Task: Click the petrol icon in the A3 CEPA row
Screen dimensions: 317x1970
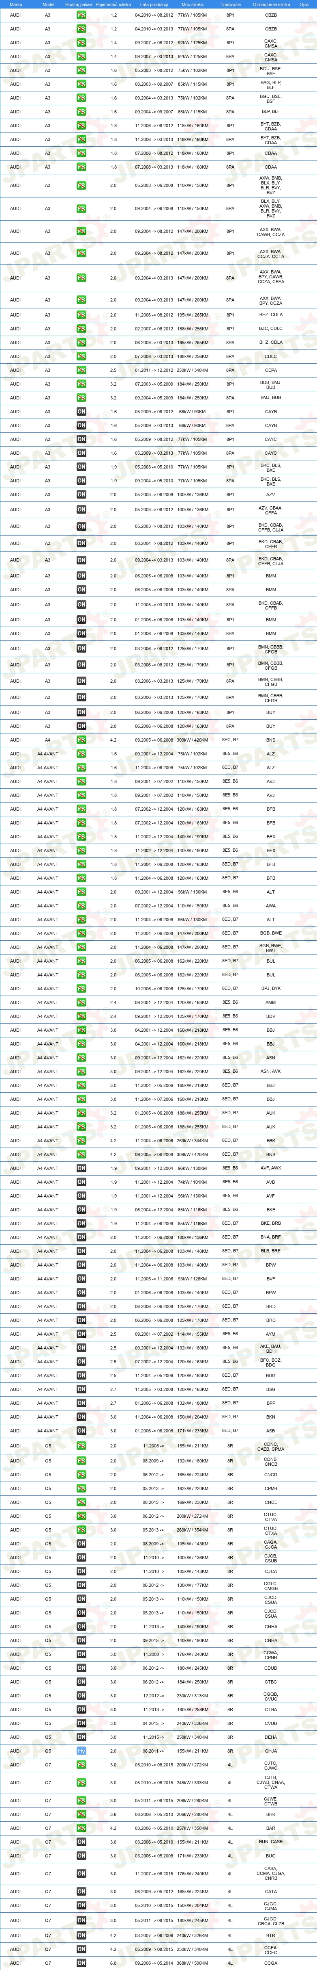Action: (x=81, y=370)
